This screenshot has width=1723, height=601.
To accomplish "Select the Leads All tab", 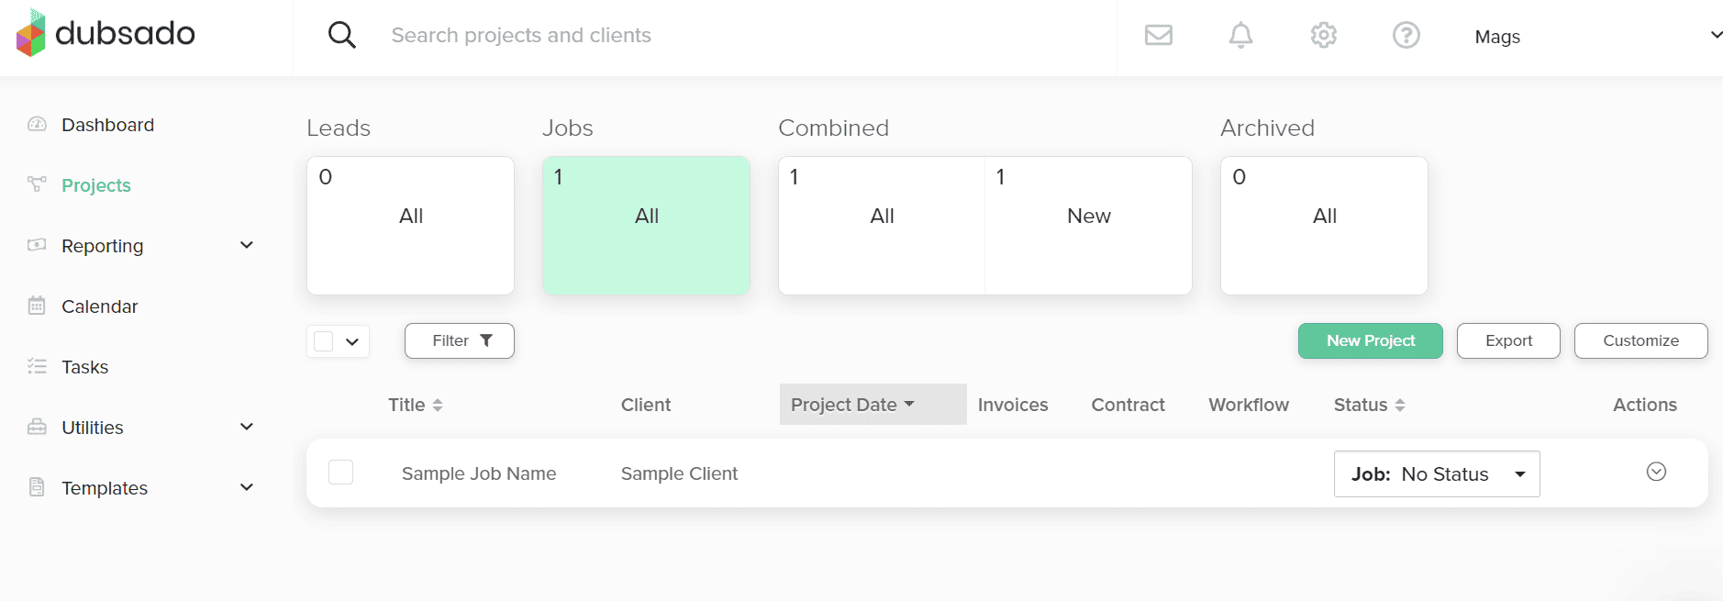I will pyautogui.click(x=410, y=226).
